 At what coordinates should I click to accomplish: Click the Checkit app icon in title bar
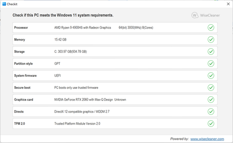click(4, 4)
